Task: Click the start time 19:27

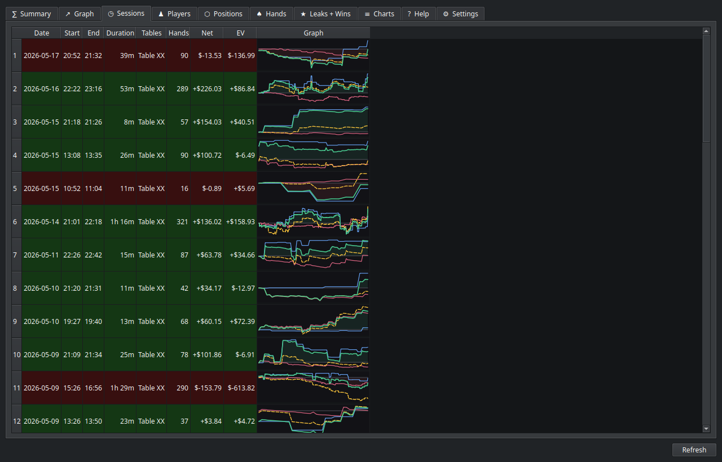Action: (x=72, y=321)
